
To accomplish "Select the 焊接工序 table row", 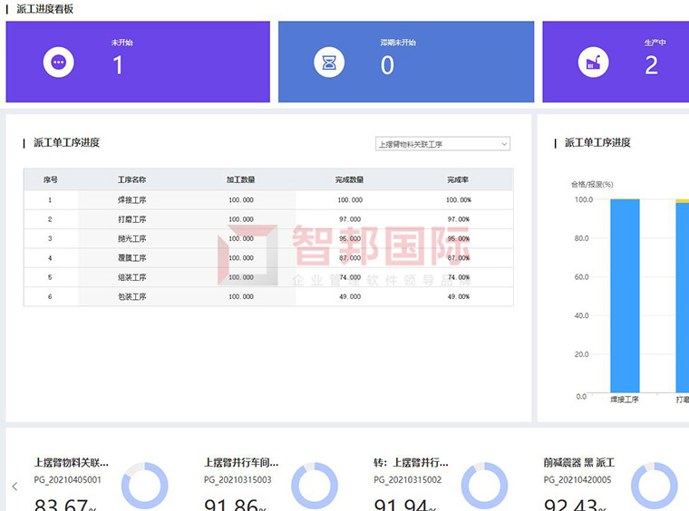I will click(x=268, y=199).
